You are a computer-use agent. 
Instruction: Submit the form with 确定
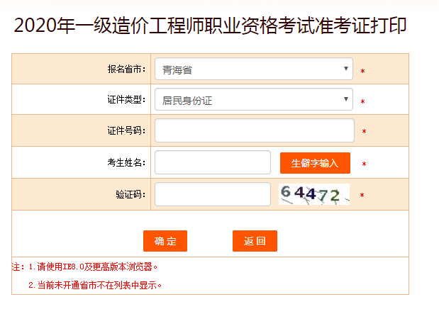(165, 241)
